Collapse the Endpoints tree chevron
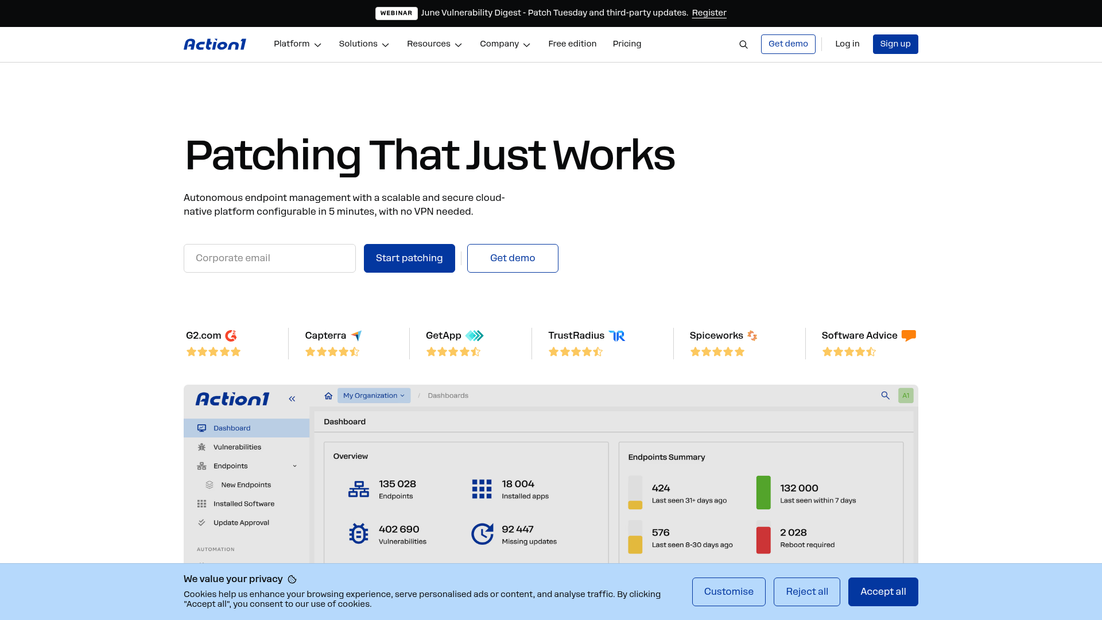 click(295, 466)
